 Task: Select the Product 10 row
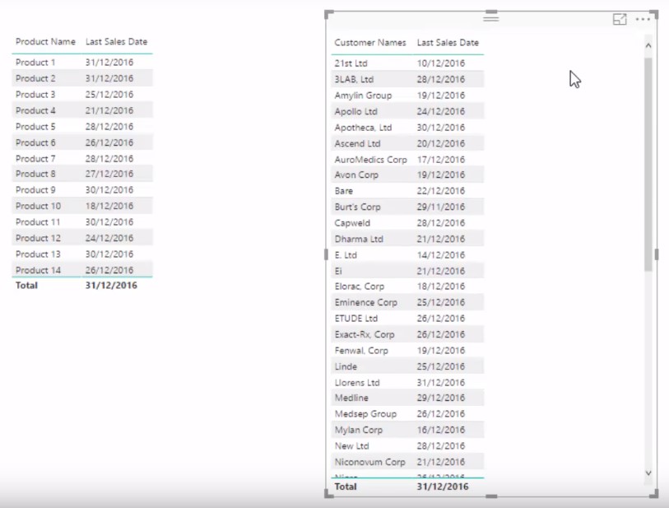click(x=82, y=206)
